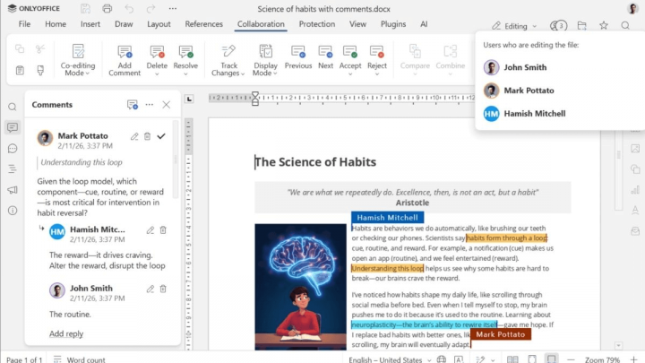Open the Search icon in left sidebar

click(13, 107)
